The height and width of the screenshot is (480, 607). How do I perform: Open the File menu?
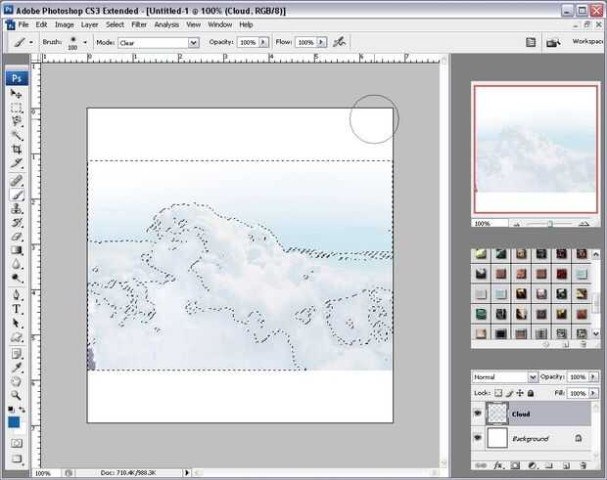(23, 24)
